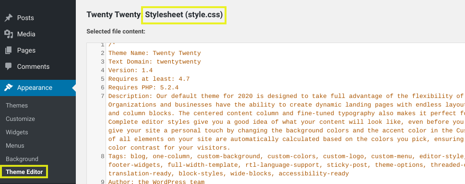Screen dimensions: 465x184
Task: Click the Pages stacked-sheets icon
Action: coord(8,50)
